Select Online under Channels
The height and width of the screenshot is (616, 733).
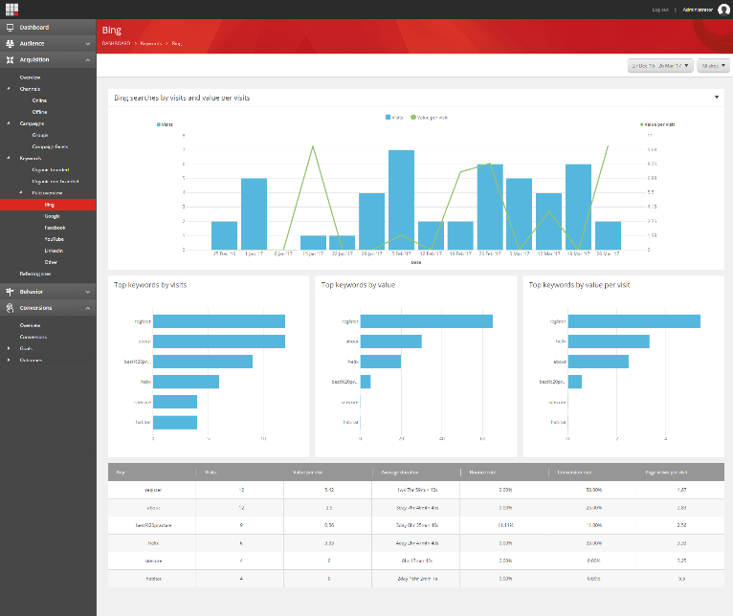pyautogui.click(x=39, y=100)
